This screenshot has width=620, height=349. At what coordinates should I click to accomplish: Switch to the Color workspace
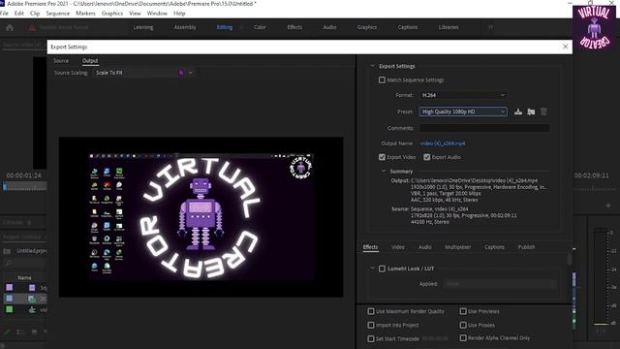[x=260, y=27]
